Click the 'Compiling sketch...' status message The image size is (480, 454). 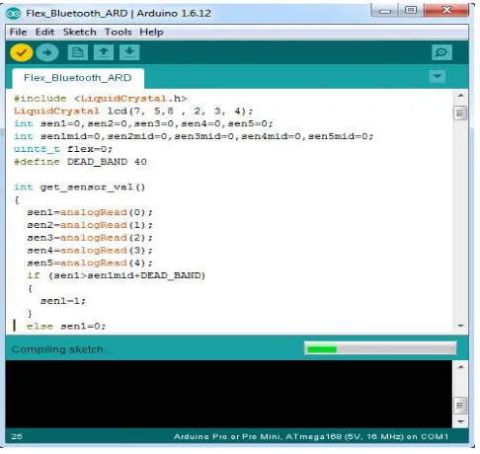[61, 349]
